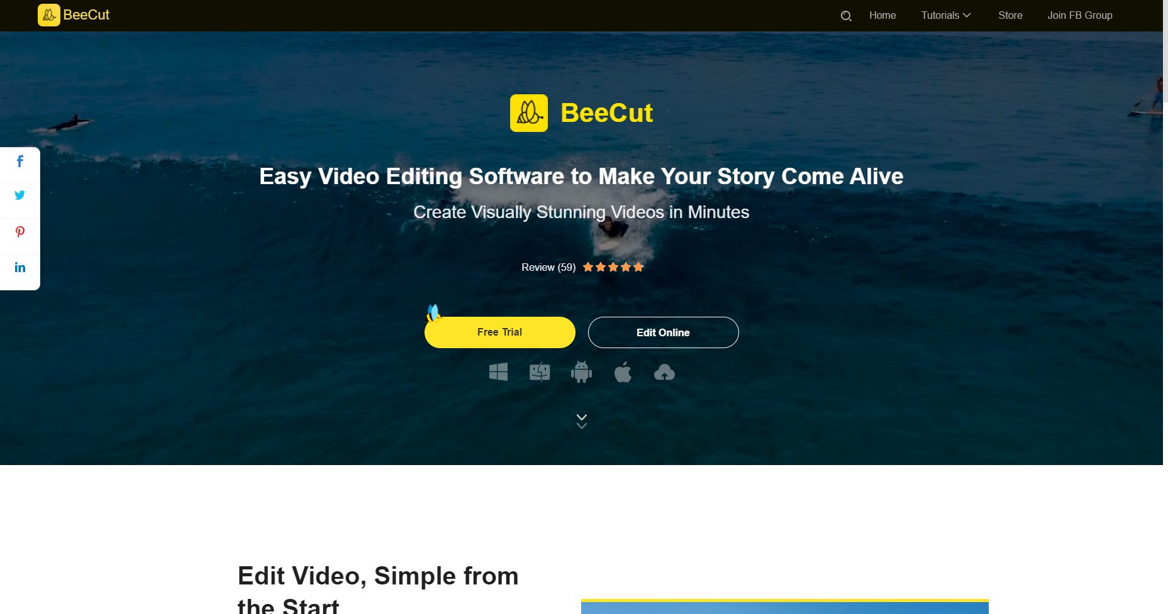
Task: Click the Edit Online button
Action: pyautogui.click(x=664, y=332)
